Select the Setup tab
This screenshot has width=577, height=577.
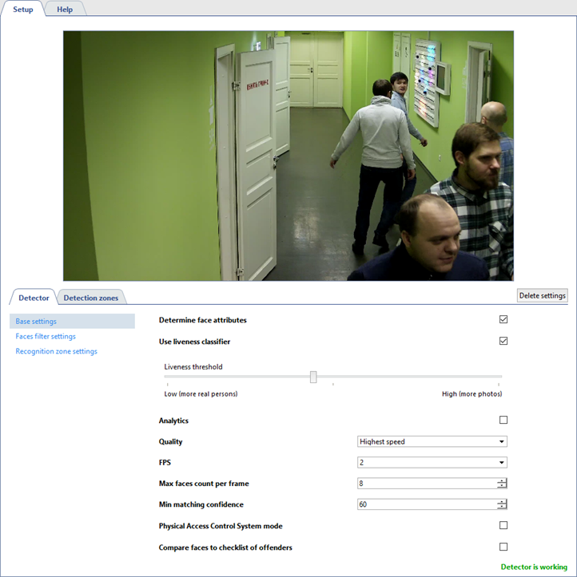(x=23, y=10)
